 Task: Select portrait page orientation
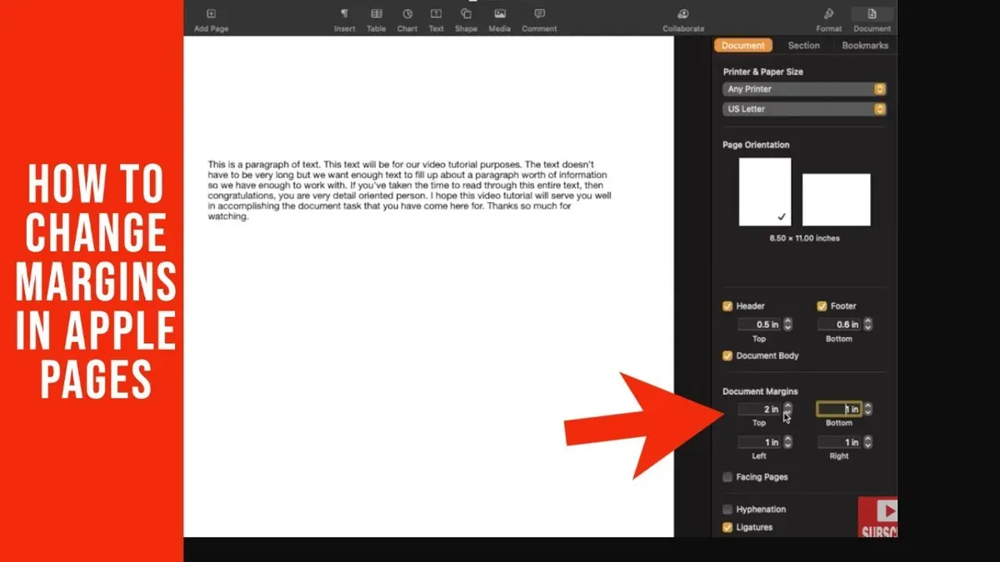coord(765,192)
